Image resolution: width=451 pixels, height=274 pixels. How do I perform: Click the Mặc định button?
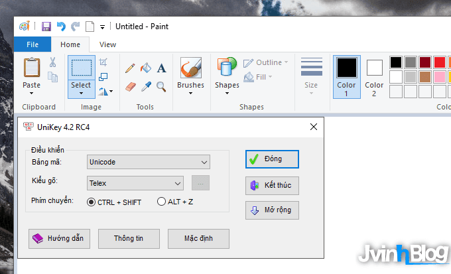coord(198,239)
